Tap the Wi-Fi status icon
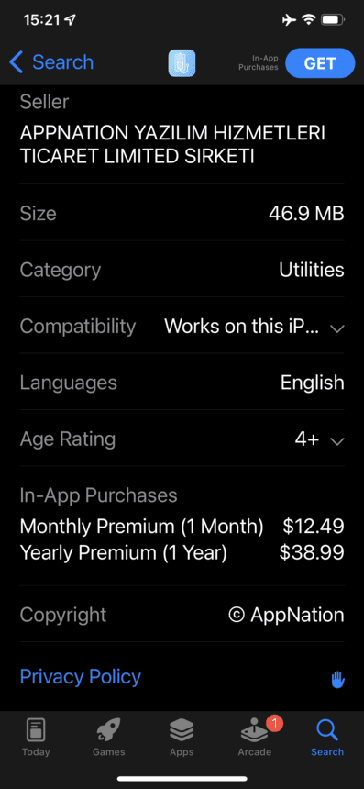The image size is (364, 789). pyautogui.click(x=308, y=19)
